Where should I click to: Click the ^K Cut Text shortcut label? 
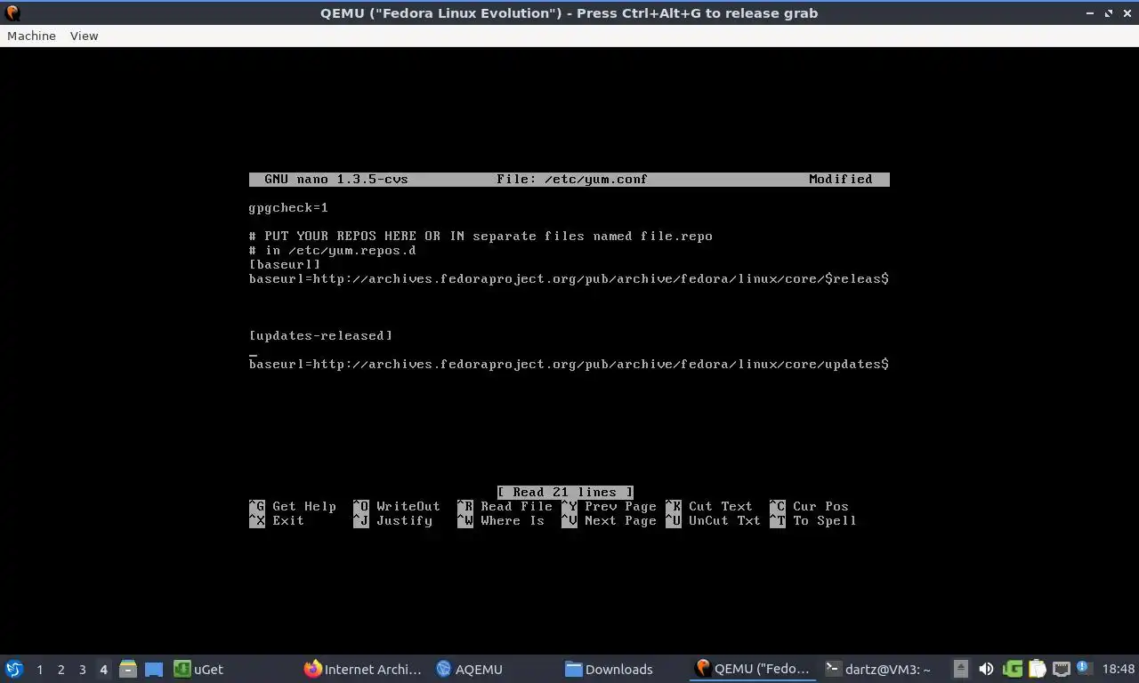[709, 506]
